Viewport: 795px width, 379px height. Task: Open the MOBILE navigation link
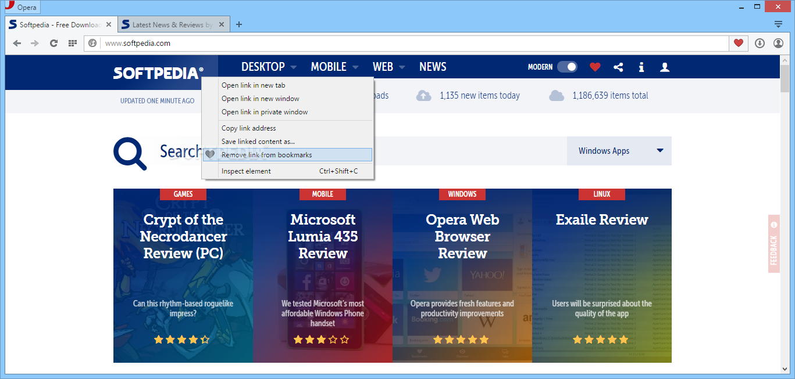329,67
